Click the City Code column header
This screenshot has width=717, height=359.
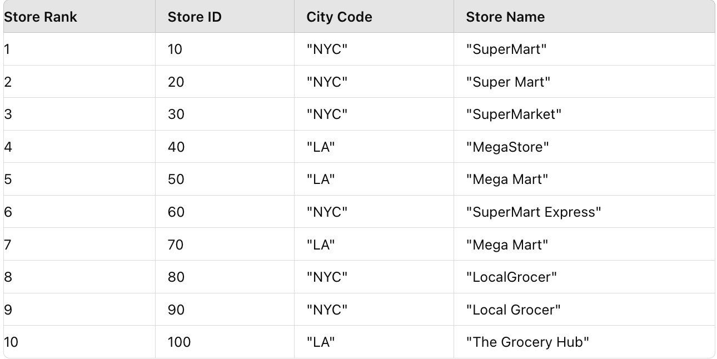tap(339, 17)
